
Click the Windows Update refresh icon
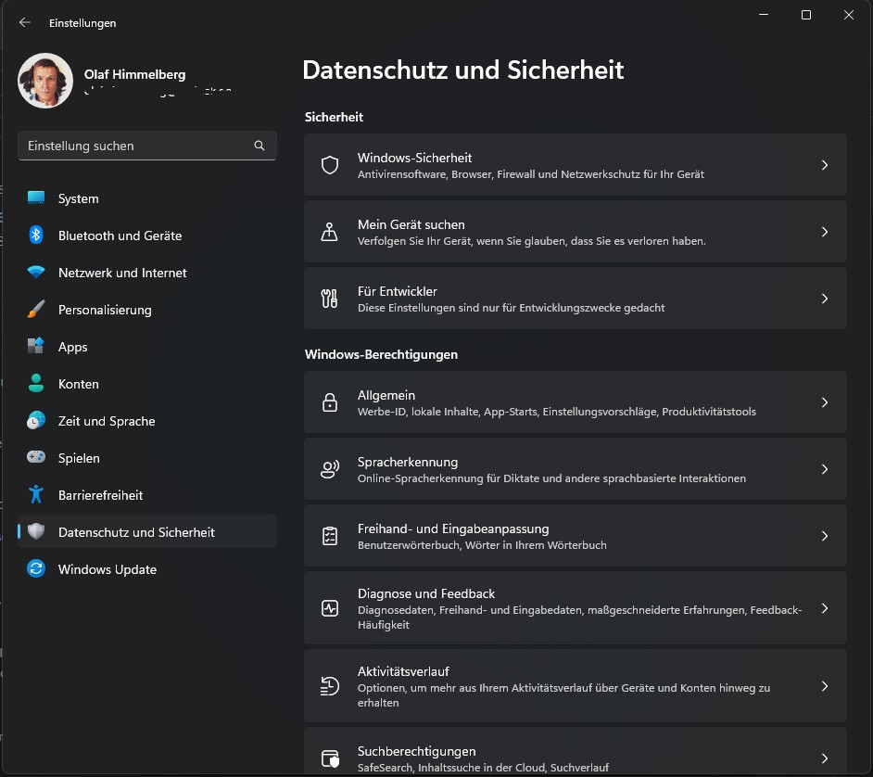(x=36, y=568)
